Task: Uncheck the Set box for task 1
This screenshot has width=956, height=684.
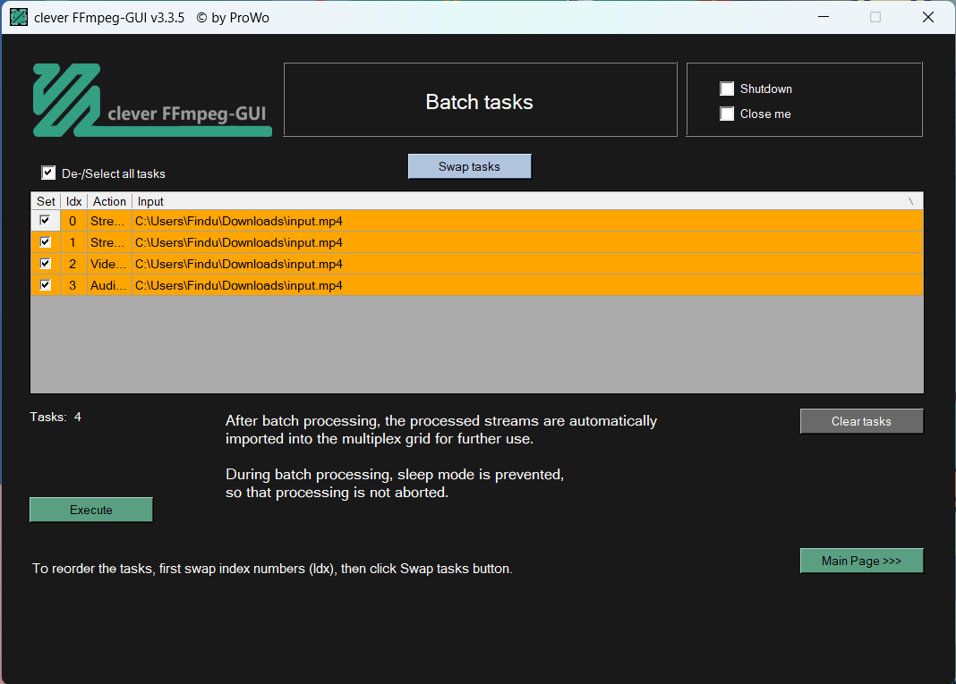Action: coord(45,241)
